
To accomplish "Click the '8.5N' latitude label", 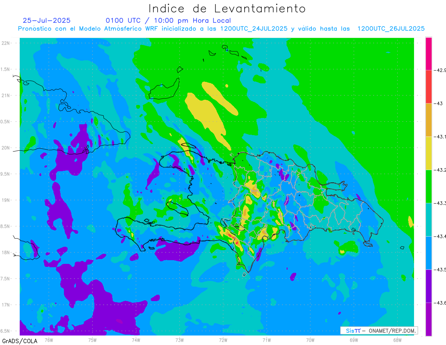I will pyautogui.click(x=5, y=226).
